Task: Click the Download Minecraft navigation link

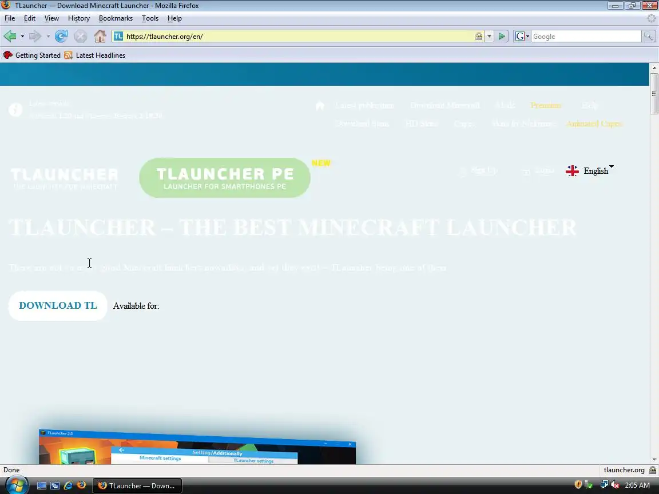Action: tap(444, 105)
